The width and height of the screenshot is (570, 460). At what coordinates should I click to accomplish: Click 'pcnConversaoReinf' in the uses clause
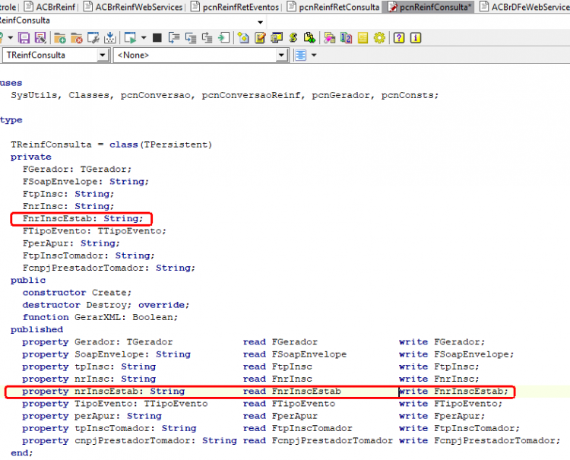click(x=252, y=95)
